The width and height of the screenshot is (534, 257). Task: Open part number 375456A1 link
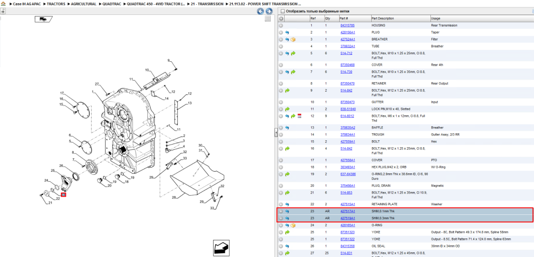point(348,186)
